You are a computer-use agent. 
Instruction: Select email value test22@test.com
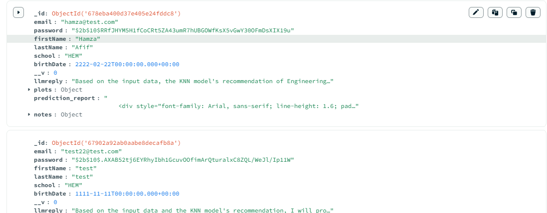coord(91,151)
